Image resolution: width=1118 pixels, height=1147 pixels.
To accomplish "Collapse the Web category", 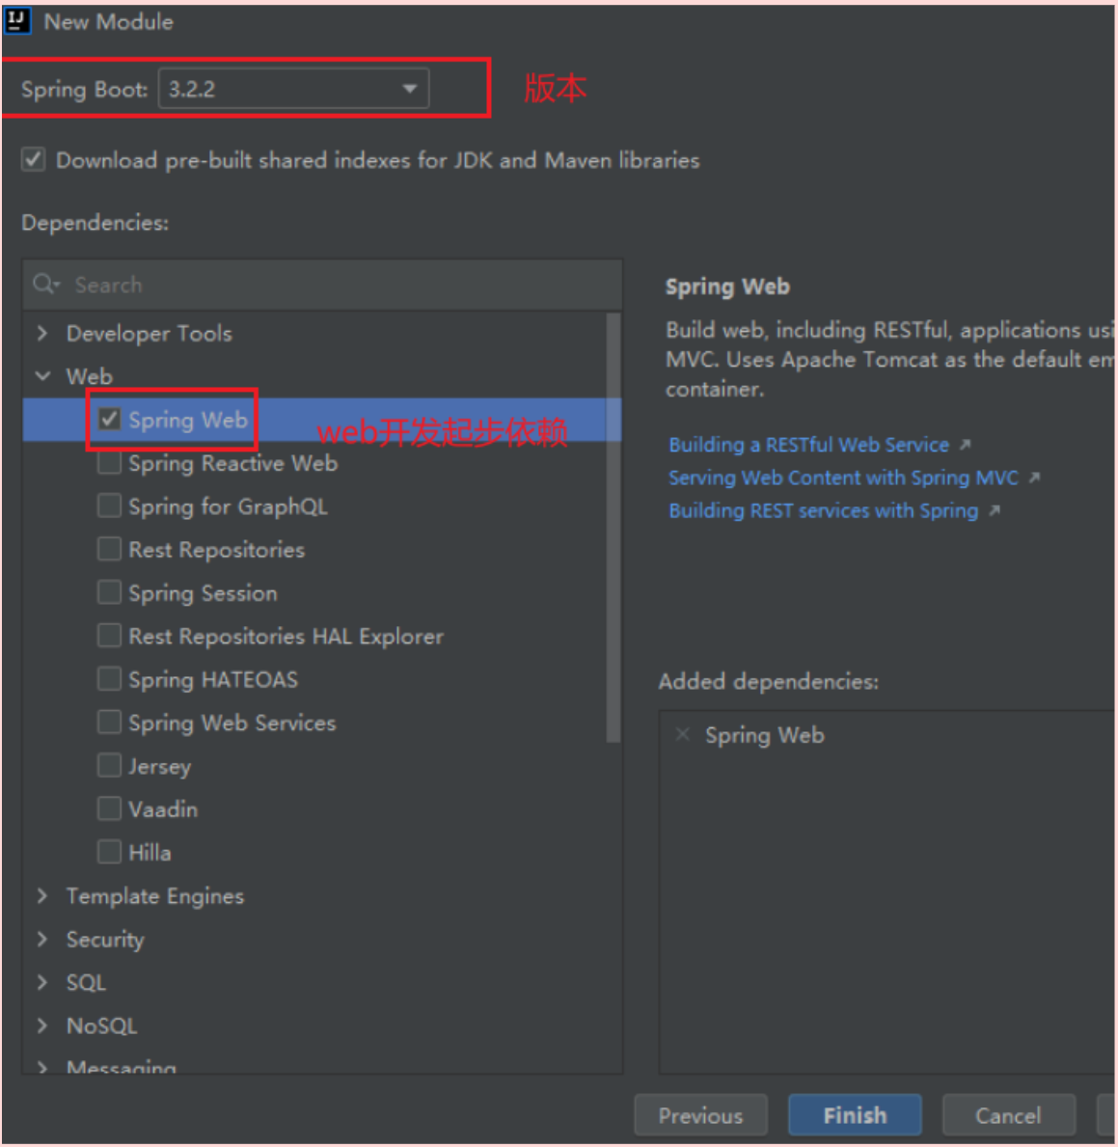I will (x=42, y=376).
